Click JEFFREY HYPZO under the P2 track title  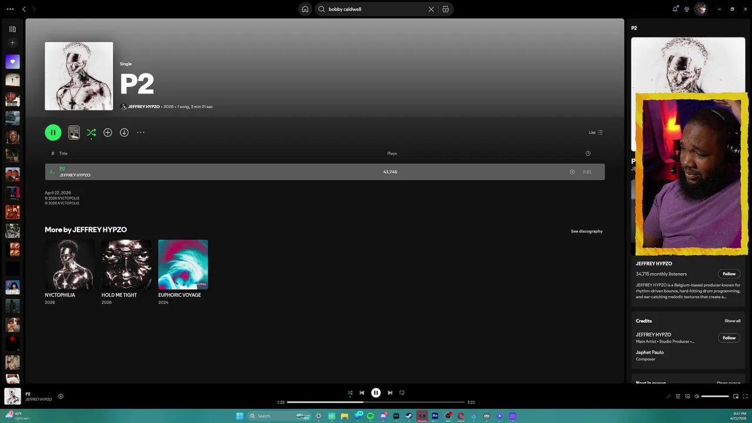[75, 175]
